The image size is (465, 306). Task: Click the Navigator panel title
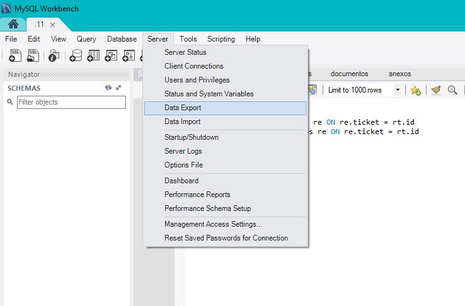(x=24, y=74)
